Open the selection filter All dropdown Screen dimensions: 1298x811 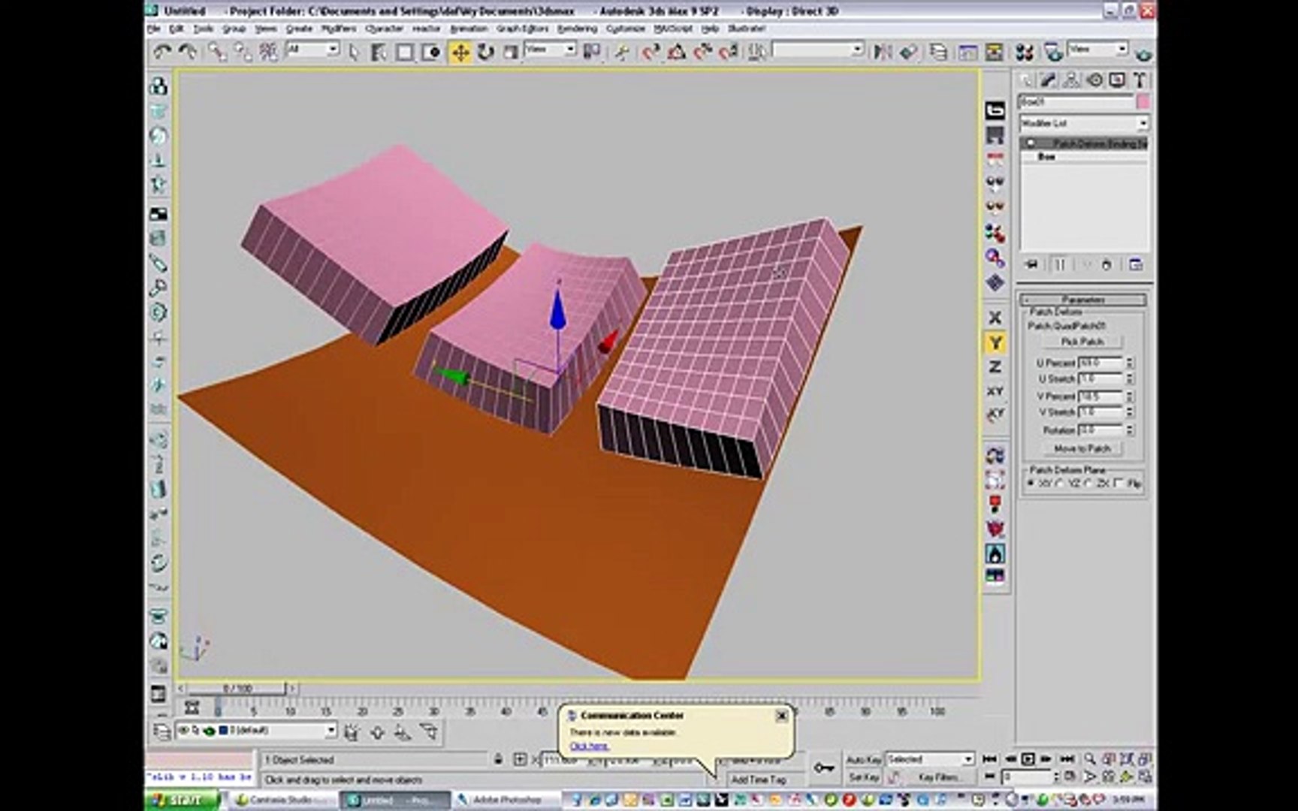(x=312, y=50)
